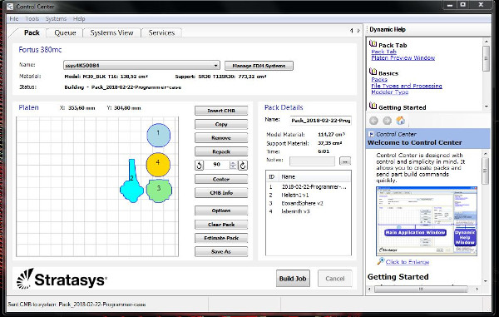Open the Modeler Type link
This screenshot has height=317, width=499.
390,92
